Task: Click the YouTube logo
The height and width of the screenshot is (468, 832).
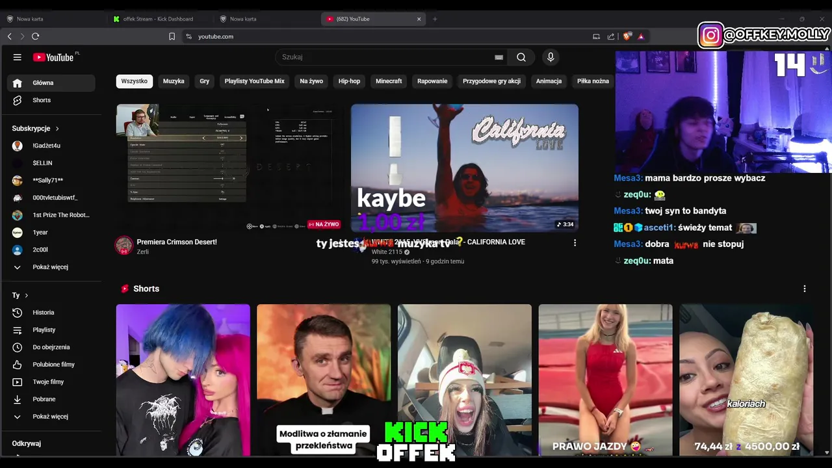Action: (x=53, y=57)
